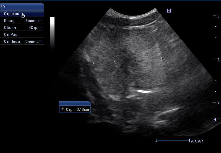Viewport: 221px width, 153px height.
Task: Click the measurement result panel header bar
Action: [75, 103]
